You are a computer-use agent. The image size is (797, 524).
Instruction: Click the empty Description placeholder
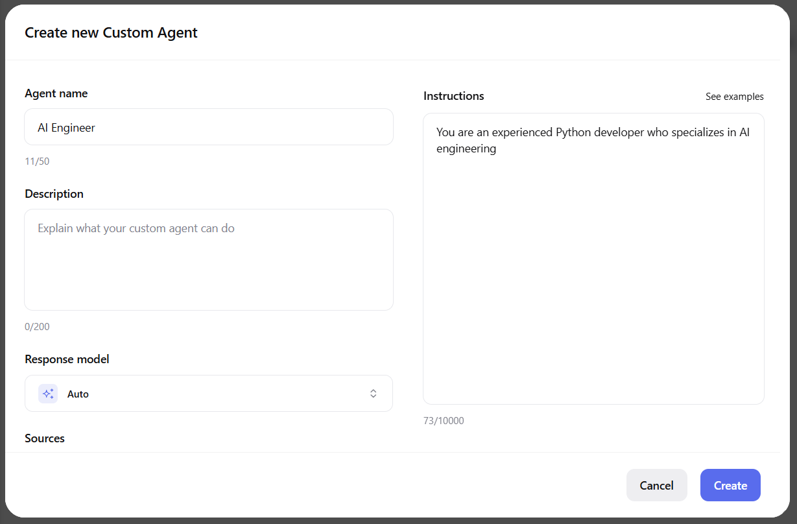(136, 228)
